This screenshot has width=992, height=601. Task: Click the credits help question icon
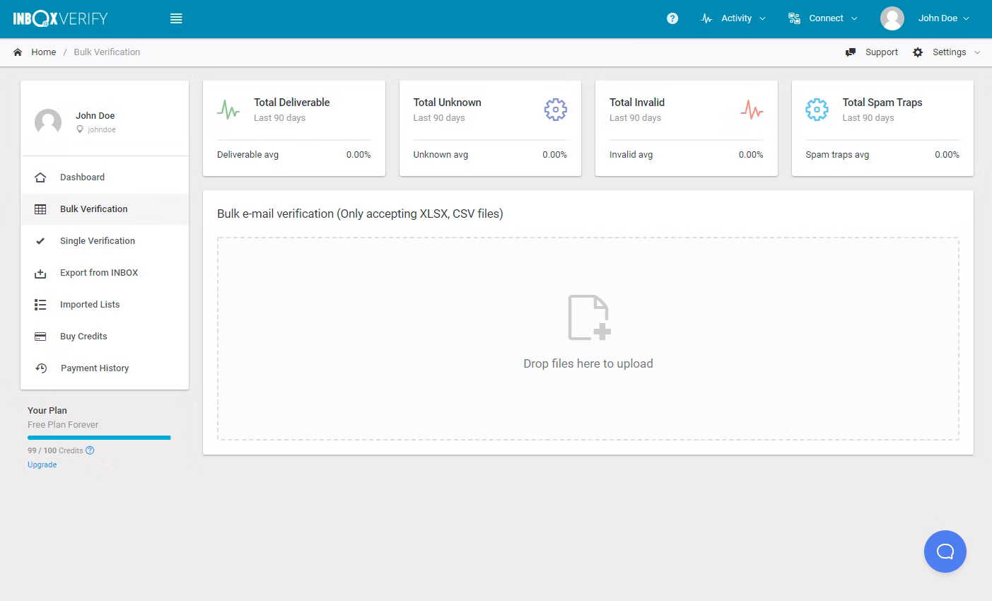[x=90, y=450]
